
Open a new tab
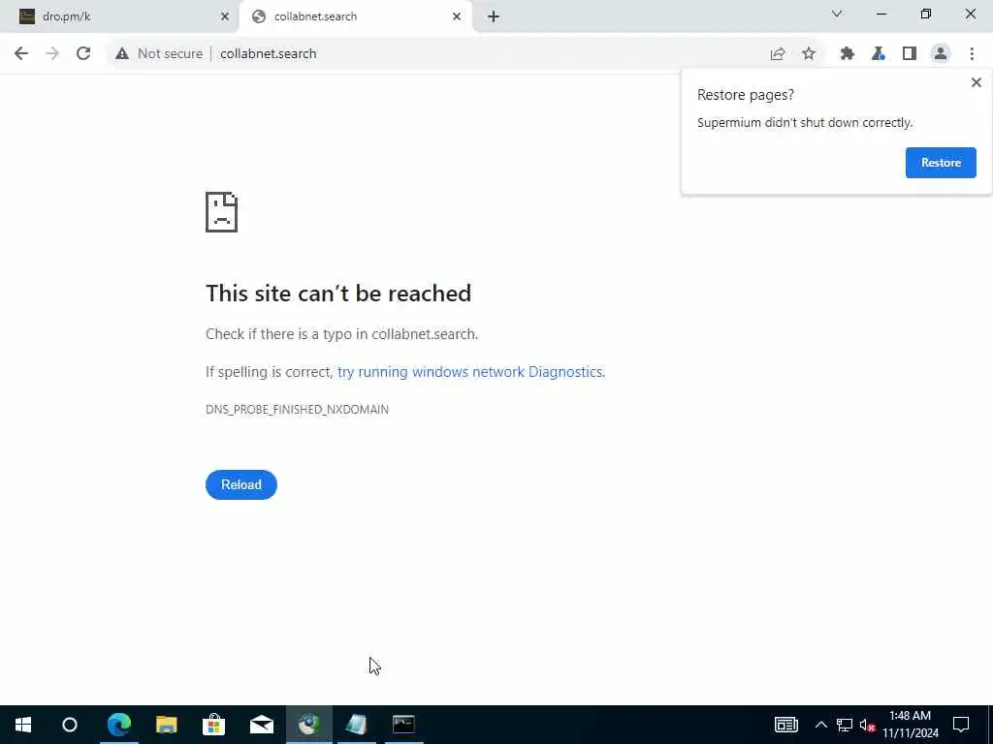pyautogui.click(x=494, y=16)
